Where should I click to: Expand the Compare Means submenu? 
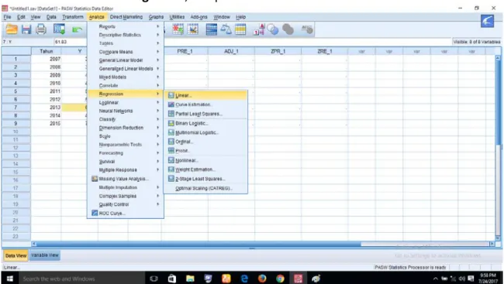[x=126, y=52]
